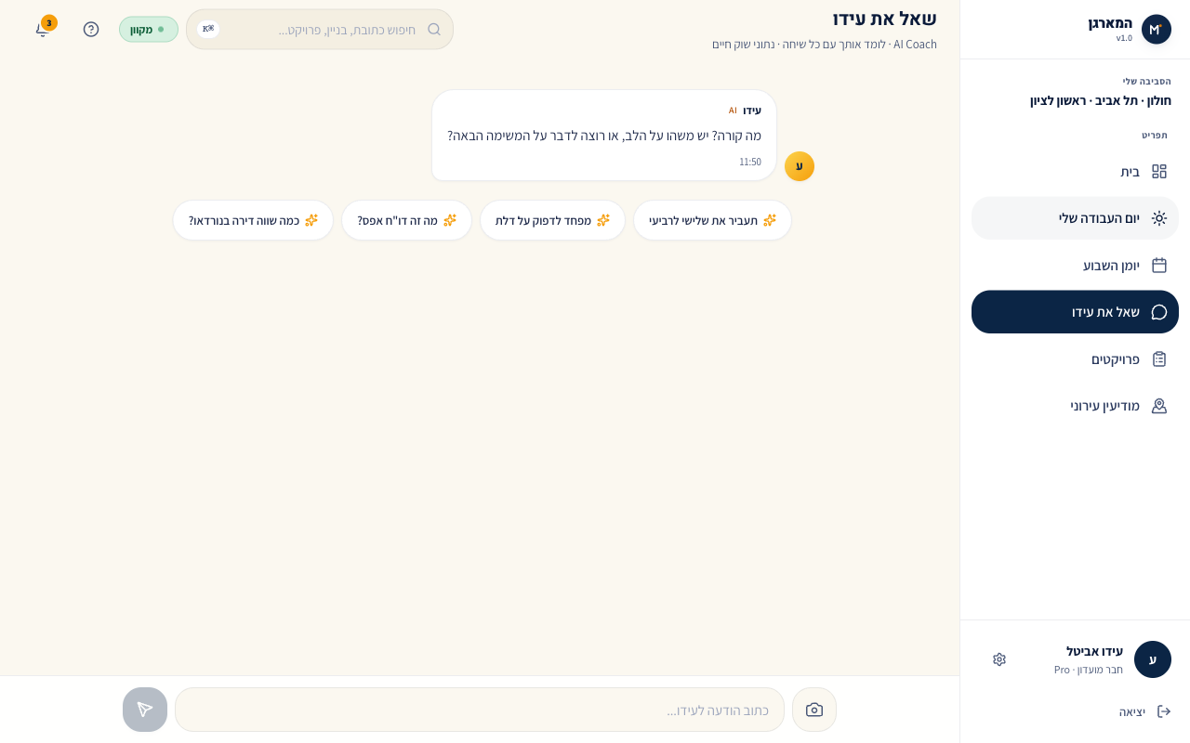1190x743 pixels.
Task: Click the environment text חולון · תל אביב · ראשון לציון
Action: click(1100, 100)
